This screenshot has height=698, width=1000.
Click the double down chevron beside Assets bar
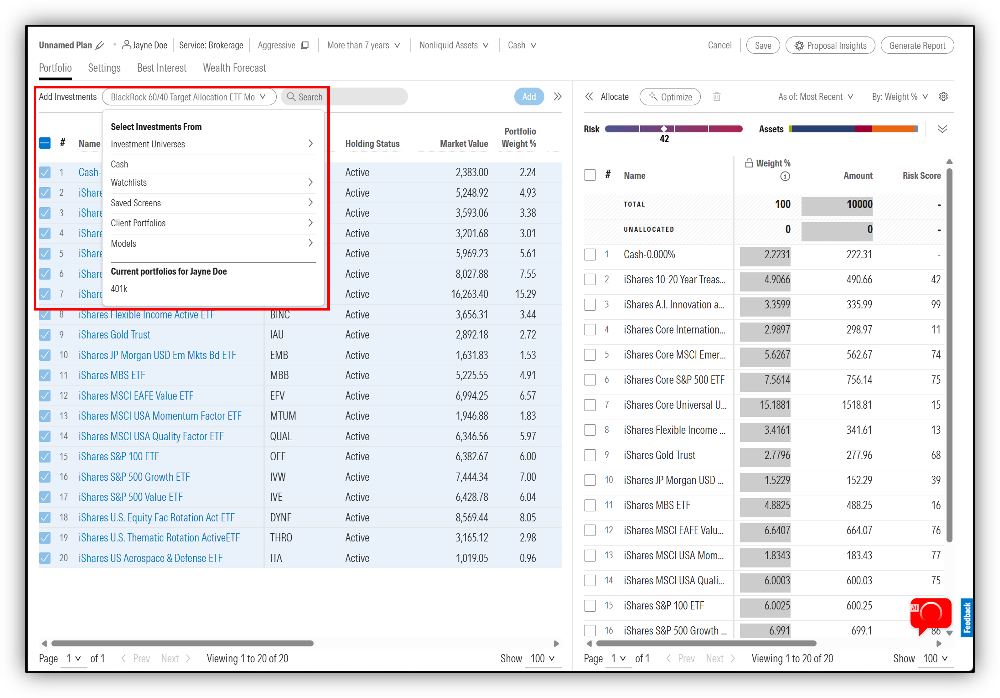(942, 129)
